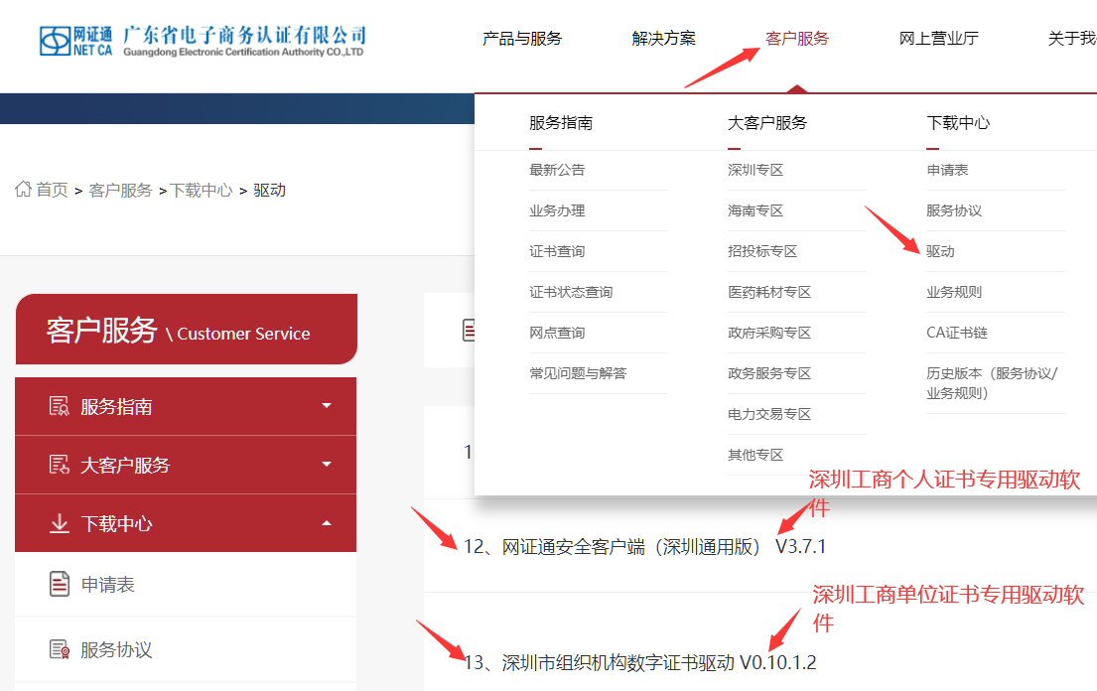The width and height of the screenshot is (1097, 691).
Task: Click the 服务指南 sidebar icon
Action: coord(59,406)
